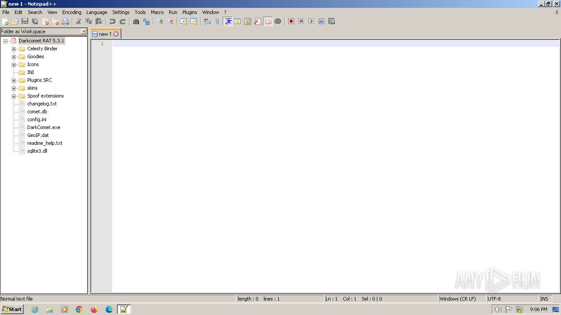
Task: Click the macro Playback icon
Action: (311, 21)
